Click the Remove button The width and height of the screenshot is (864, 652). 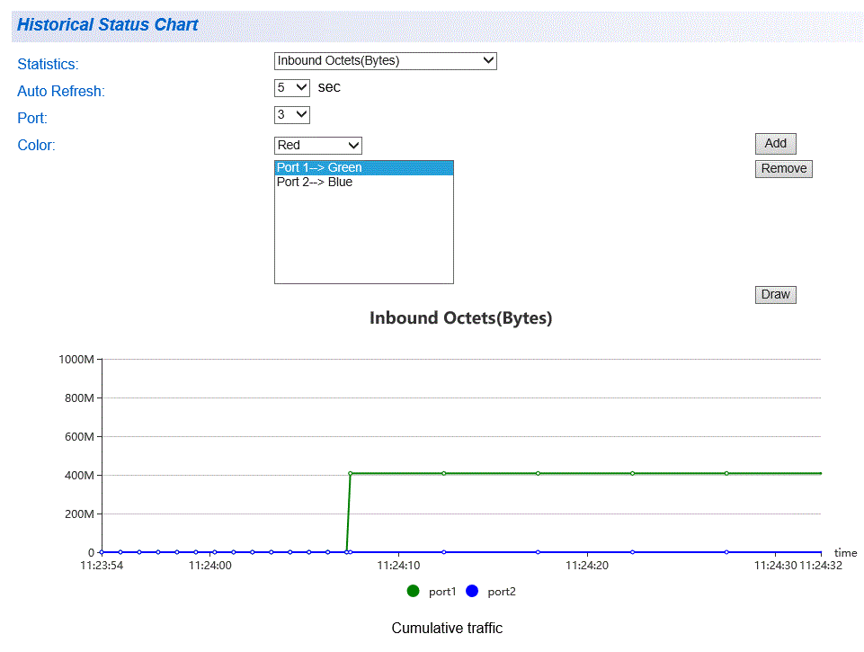(x=784, y=169)
